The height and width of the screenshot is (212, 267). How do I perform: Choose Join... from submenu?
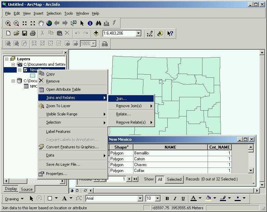tap(131, 99)
